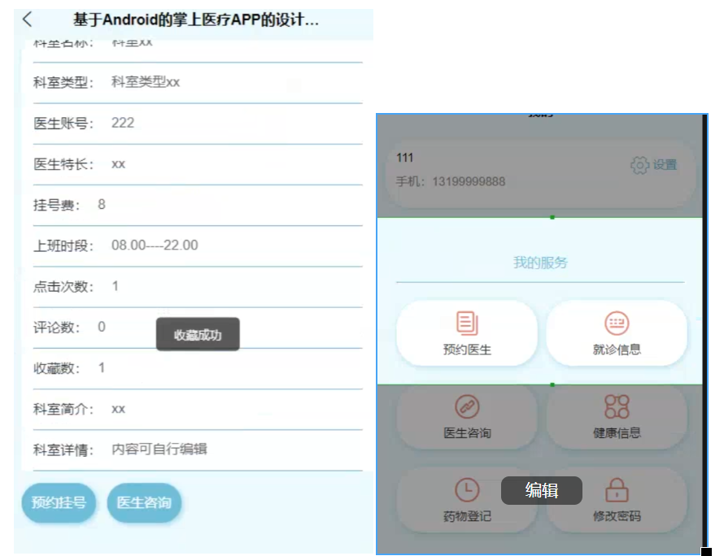Click the 编辑 toast overlay

point(543,491)
